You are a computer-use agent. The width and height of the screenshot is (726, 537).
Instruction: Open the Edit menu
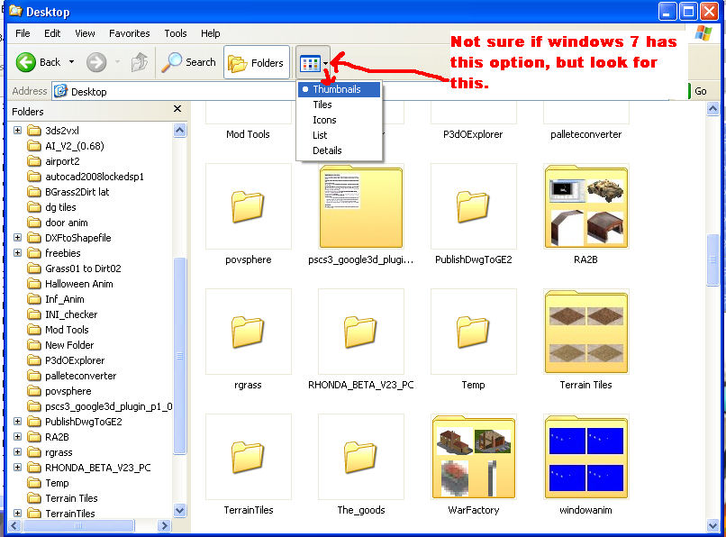tap(52, 33)
